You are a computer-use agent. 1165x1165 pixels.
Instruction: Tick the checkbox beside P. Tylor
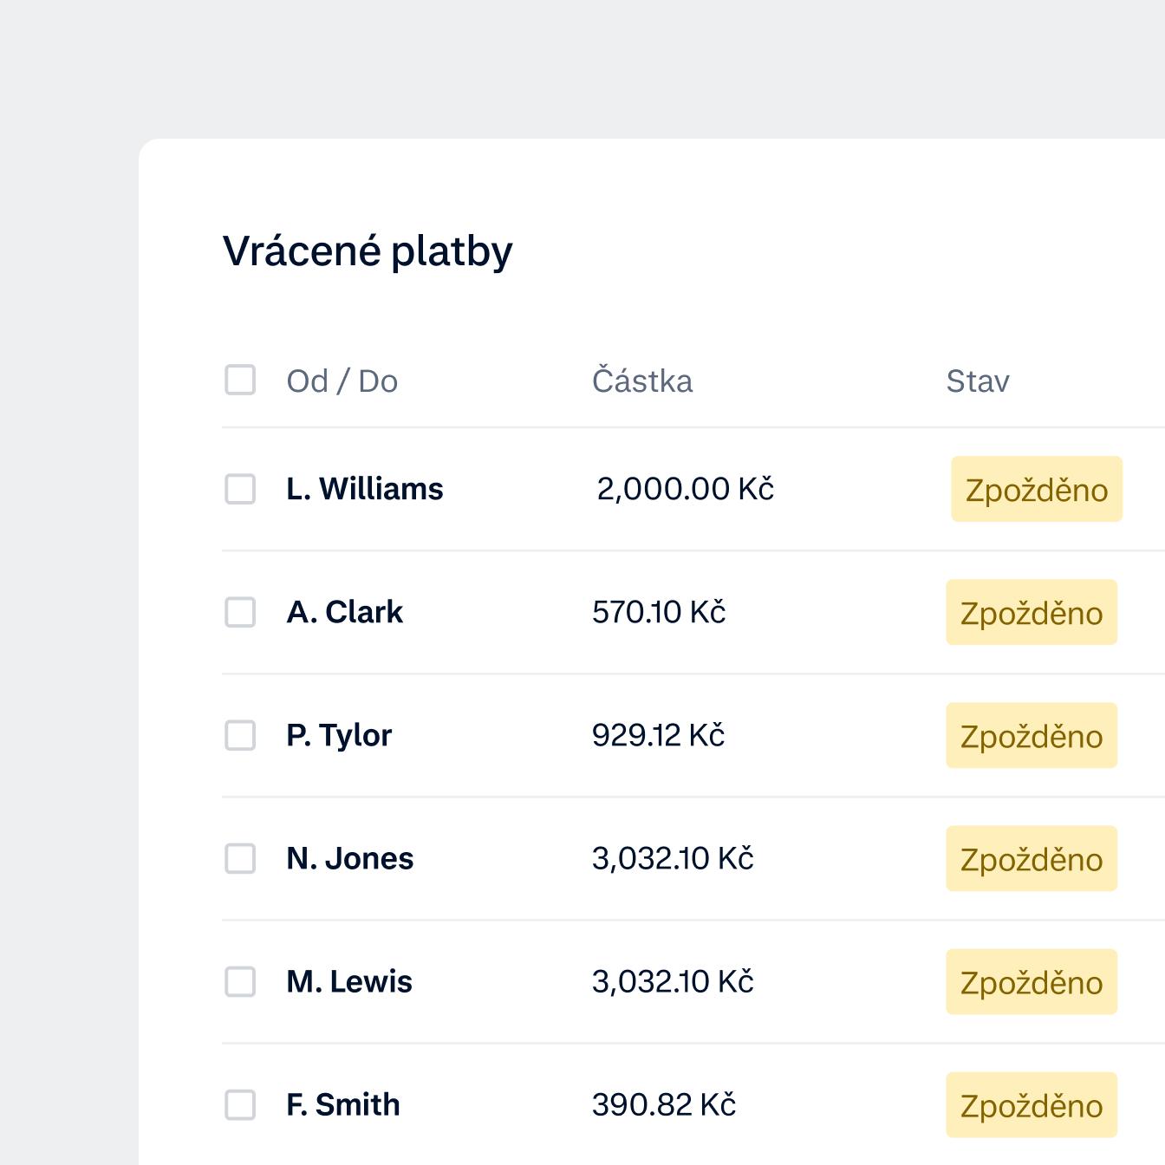[239, 735]
